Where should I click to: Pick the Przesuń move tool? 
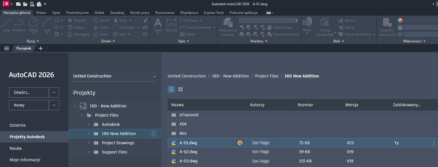pos(77,20)
